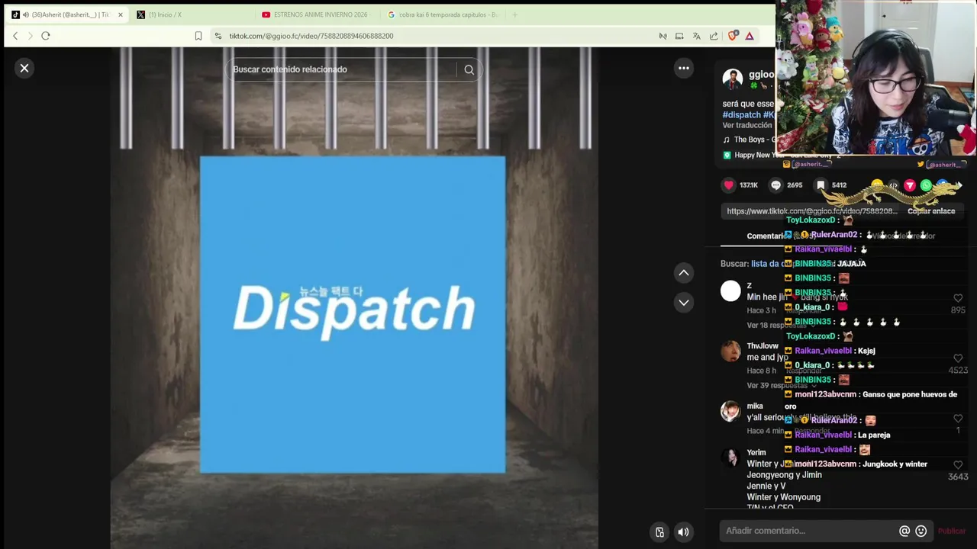
Task: Open mika's profile avatar
Action: click(730, 412)
